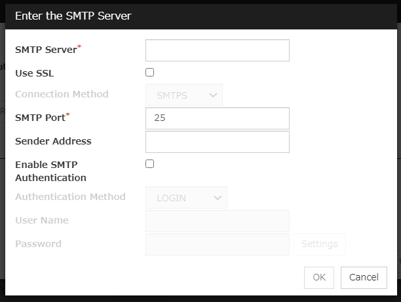Click the "Authentication Method" label text
The height and width of the screenshot is (302, 401).
click(70, 197)
